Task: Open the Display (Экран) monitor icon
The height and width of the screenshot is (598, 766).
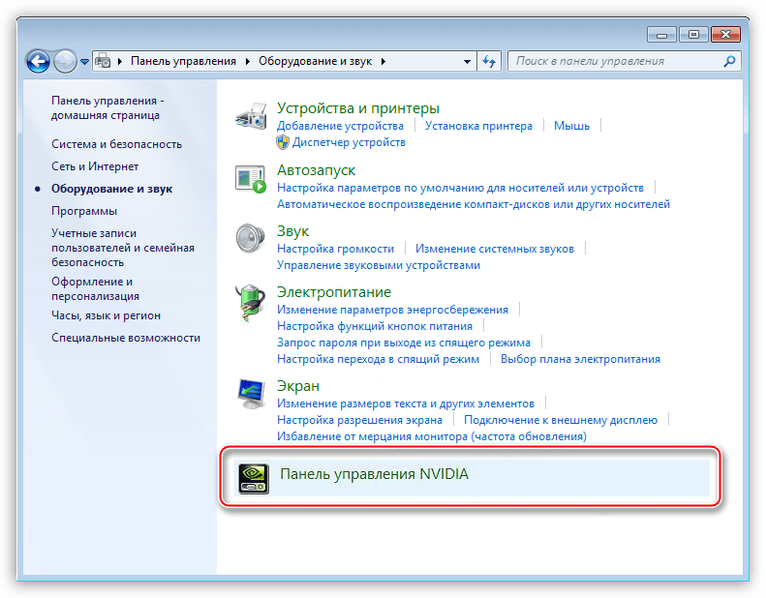Action: coord(251,394)
